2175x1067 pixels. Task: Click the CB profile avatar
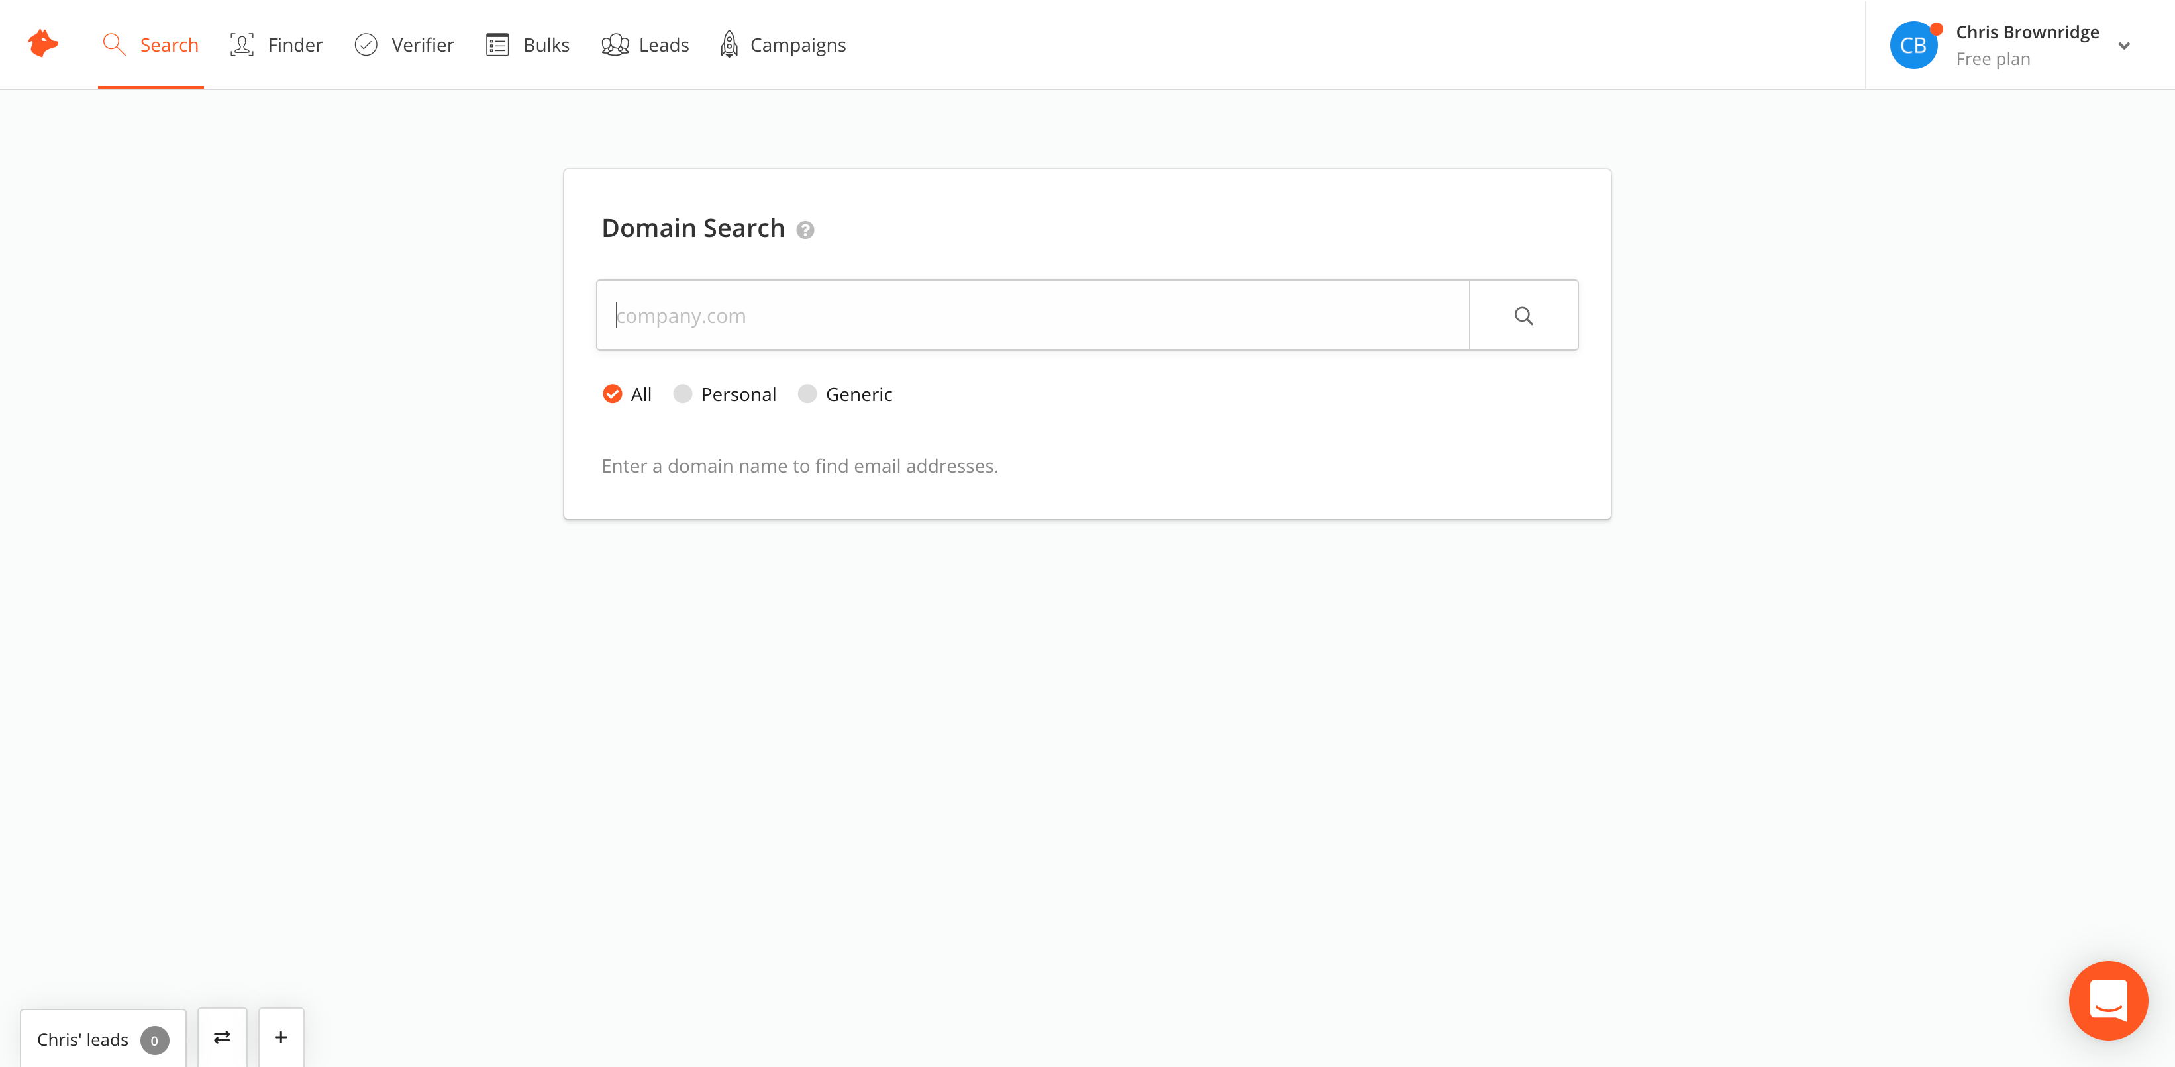coord(1913,46)
